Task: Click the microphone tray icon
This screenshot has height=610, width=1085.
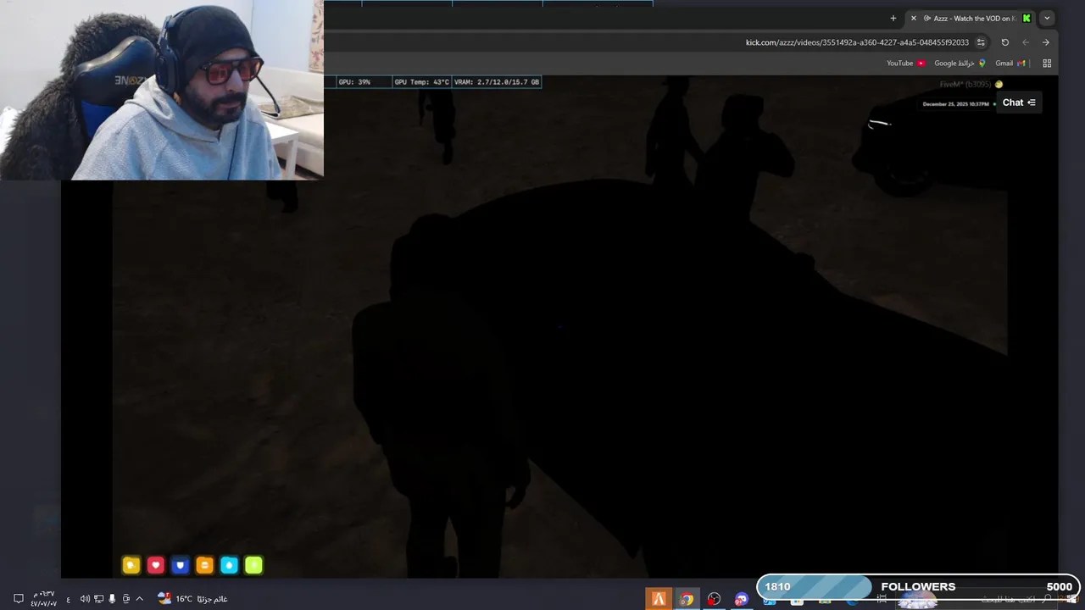Action: (x=112, y=599)
